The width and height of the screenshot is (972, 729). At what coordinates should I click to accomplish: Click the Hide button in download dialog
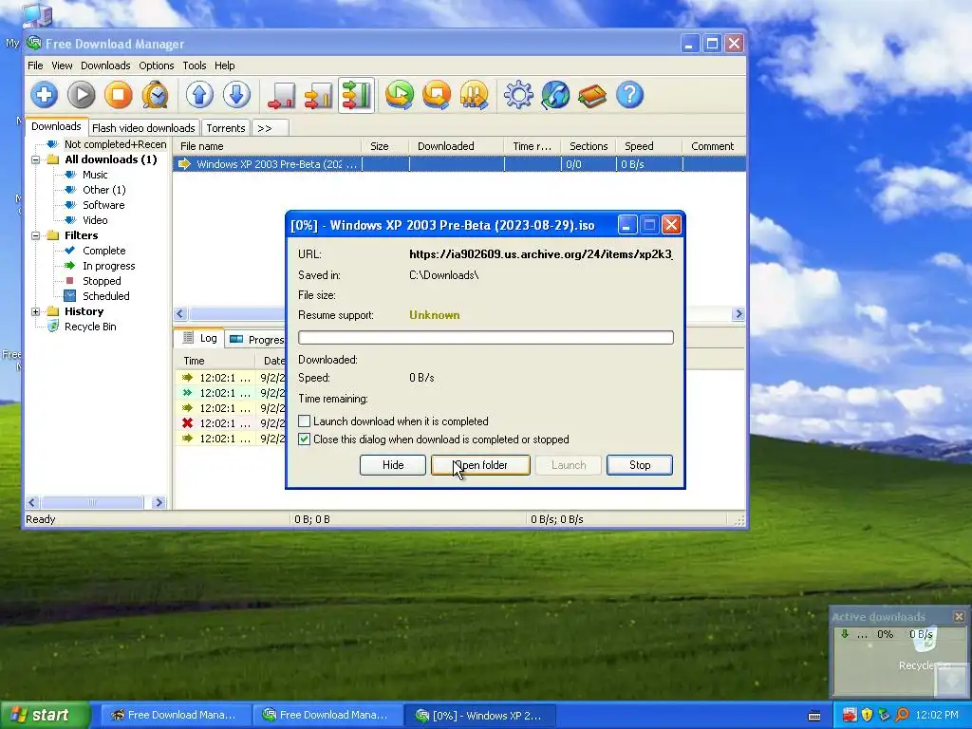coord(393,465)
